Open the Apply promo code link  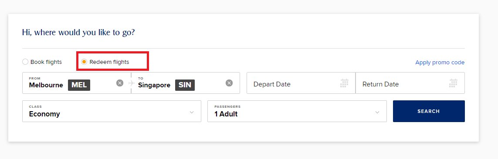[440, 63]
